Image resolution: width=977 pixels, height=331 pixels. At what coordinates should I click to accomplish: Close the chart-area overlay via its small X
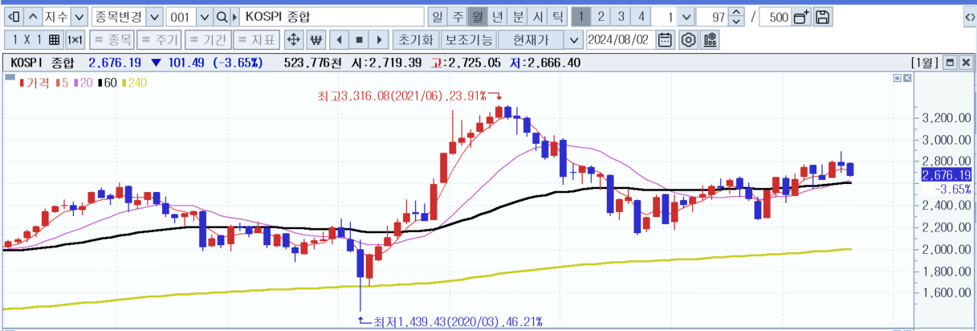[x=907, y=79]
